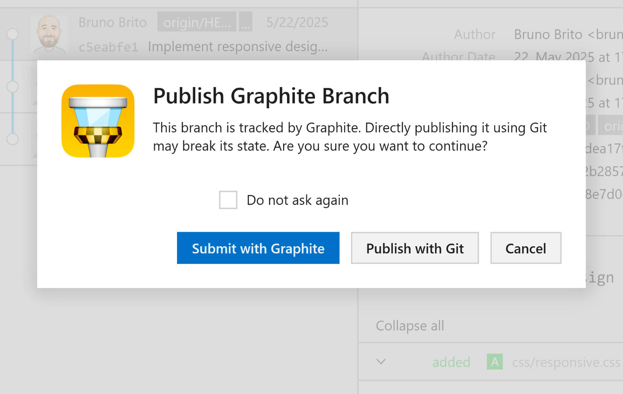Select the c5eabfe1 commit hash
623x394 pixels.
[108, 47]
